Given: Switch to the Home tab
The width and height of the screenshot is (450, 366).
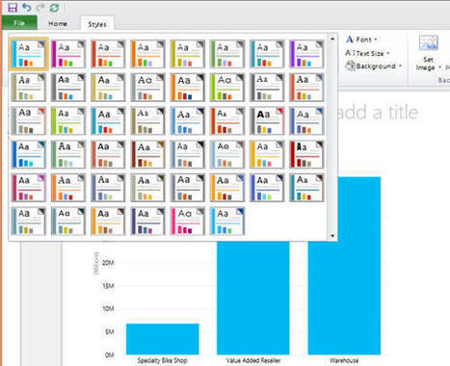Looking at the screenshot, I should click(58, 23).
